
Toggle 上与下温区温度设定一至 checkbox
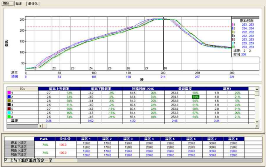pos(4,160)
